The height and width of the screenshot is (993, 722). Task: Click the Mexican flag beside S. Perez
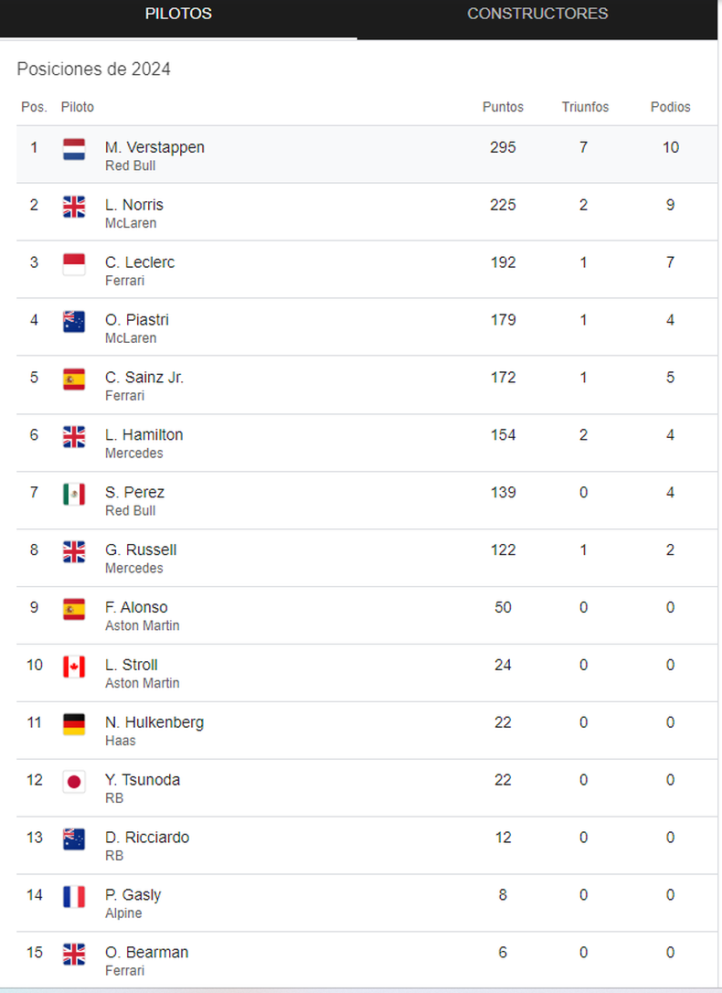(74, 494)
